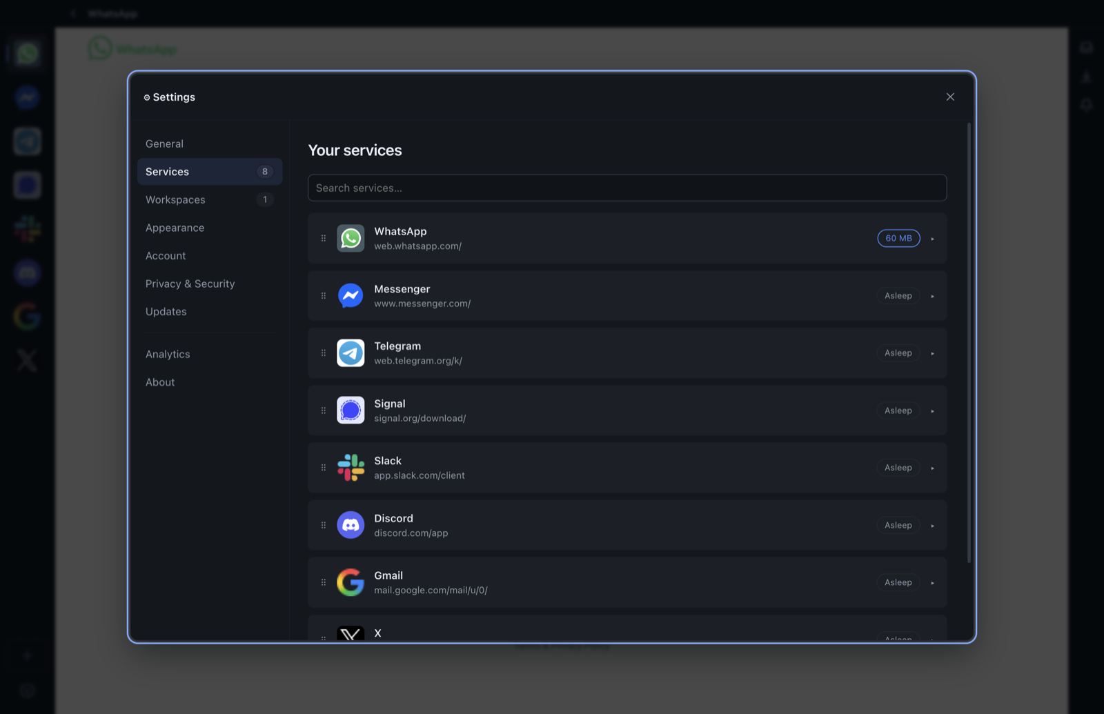Click the app.slack.com/client URL text
Viewport: 1104px width, 714px height.
[x=420, y=475]
